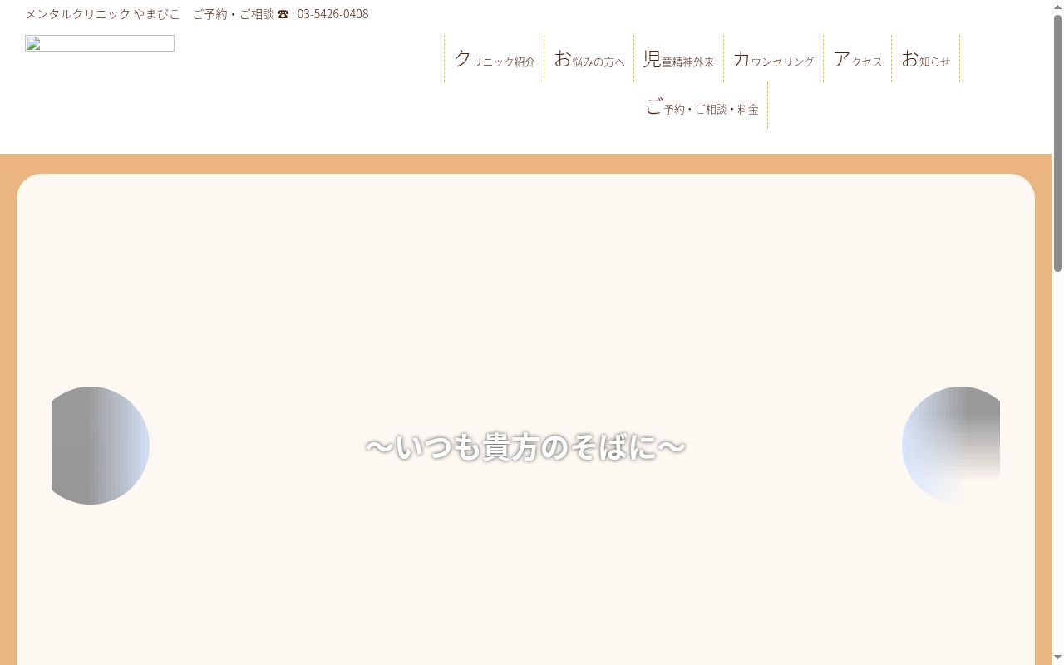This screenshot has width=1064, height=665.
Task: Select the カウンセリング menu item
Action: (x=774, y=59)
